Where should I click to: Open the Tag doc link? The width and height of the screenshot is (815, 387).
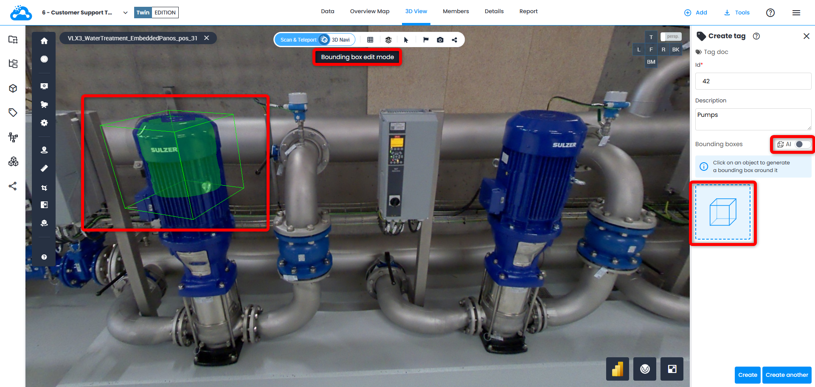coord(712,52)
